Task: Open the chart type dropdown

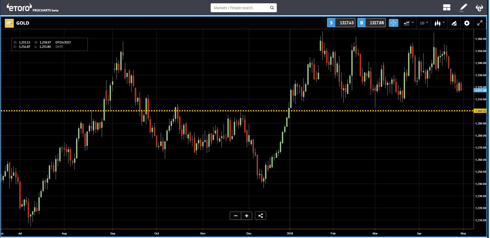Action: pyautogui.click(x=408, y=23)
